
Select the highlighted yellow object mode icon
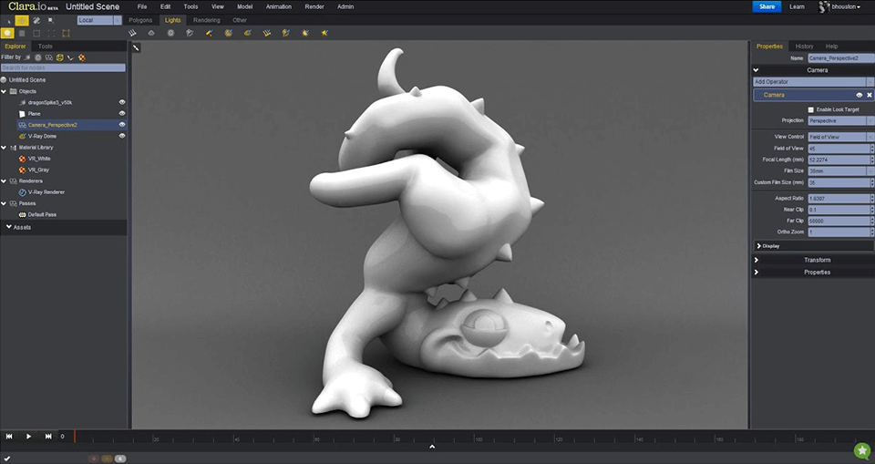coord(7,34)
